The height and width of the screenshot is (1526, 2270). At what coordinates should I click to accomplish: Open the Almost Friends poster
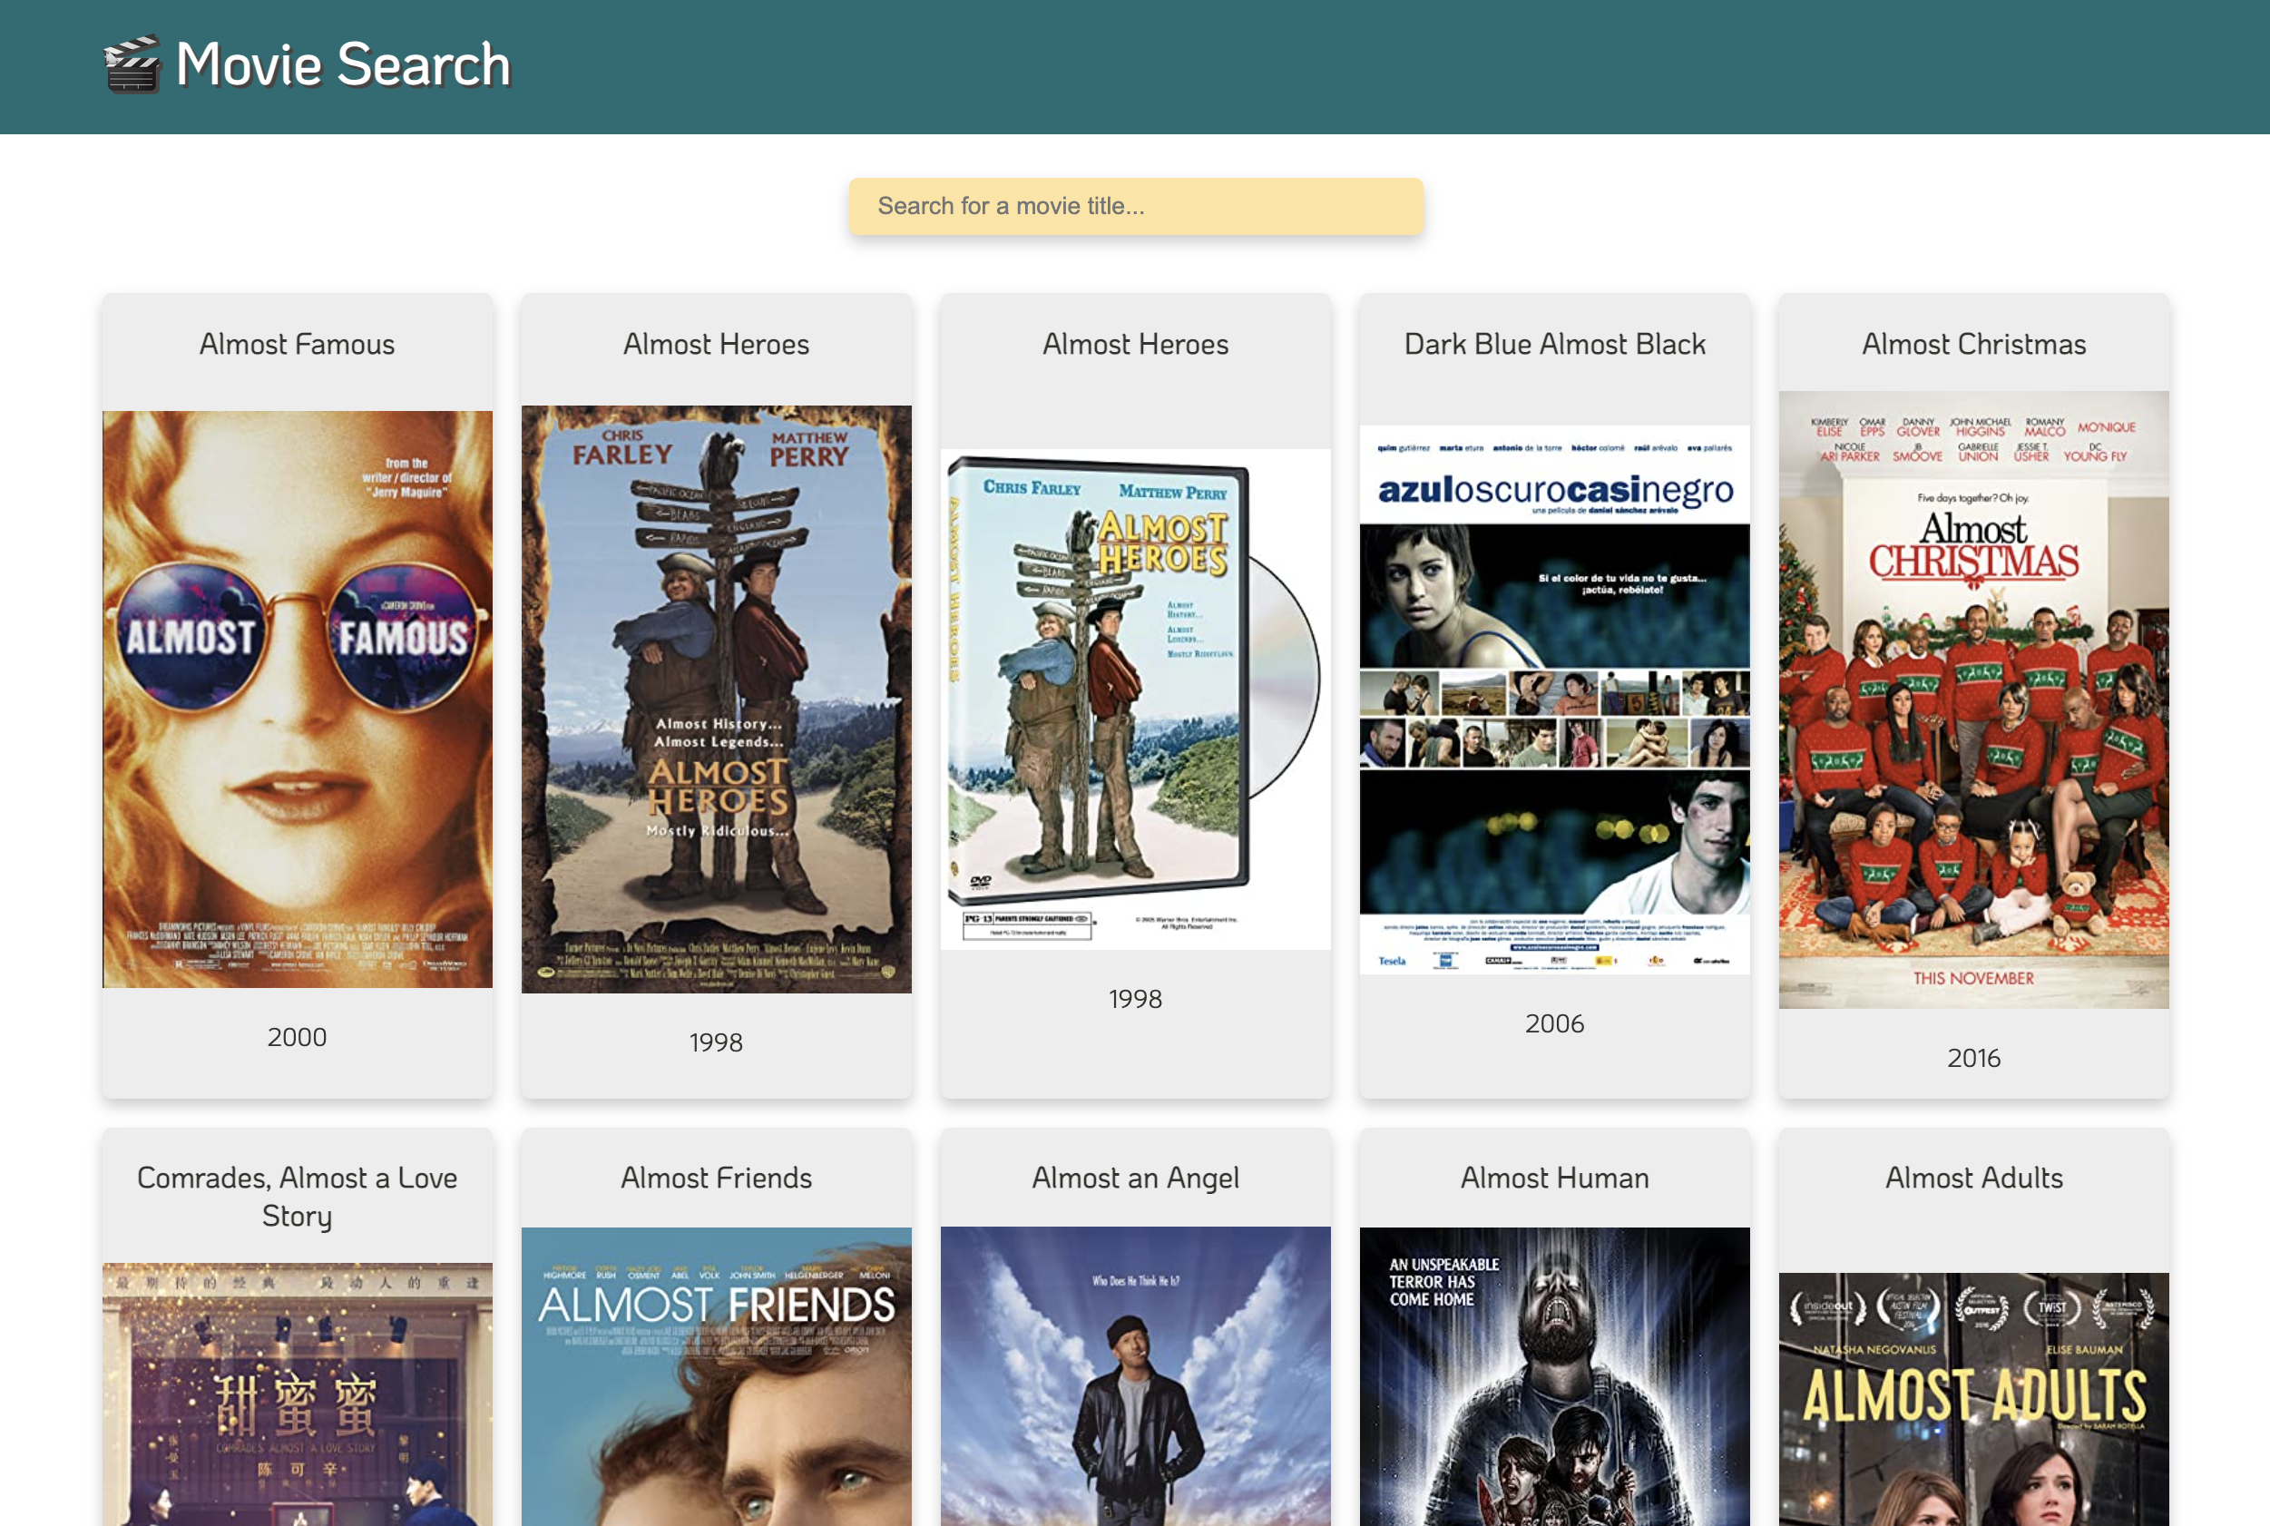click(716, 1376)
